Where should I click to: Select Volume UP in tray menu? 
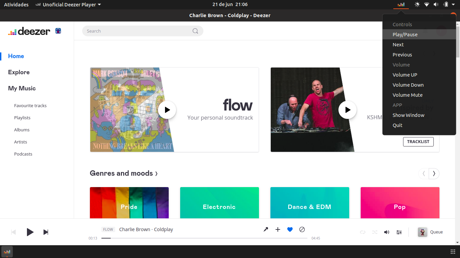point(419,75)
